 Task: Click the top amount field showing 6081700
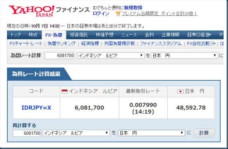tap(59, 55)
